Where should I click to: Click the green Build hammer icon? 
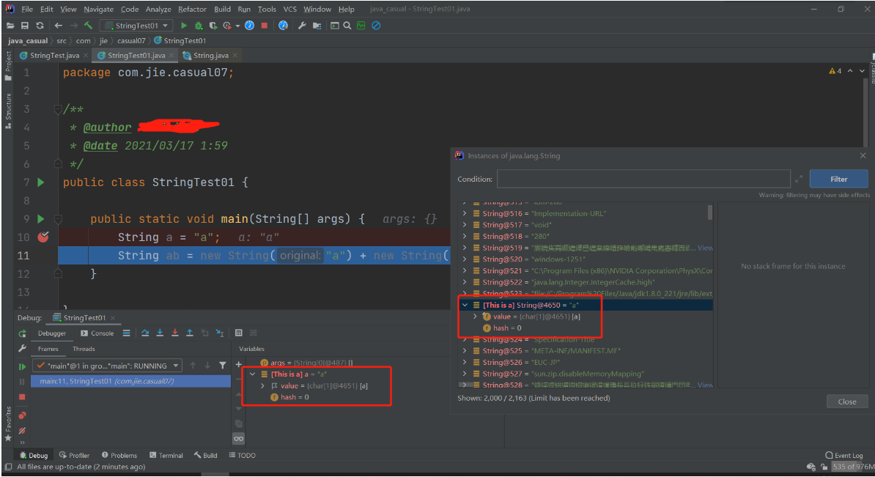coord(88,26)
